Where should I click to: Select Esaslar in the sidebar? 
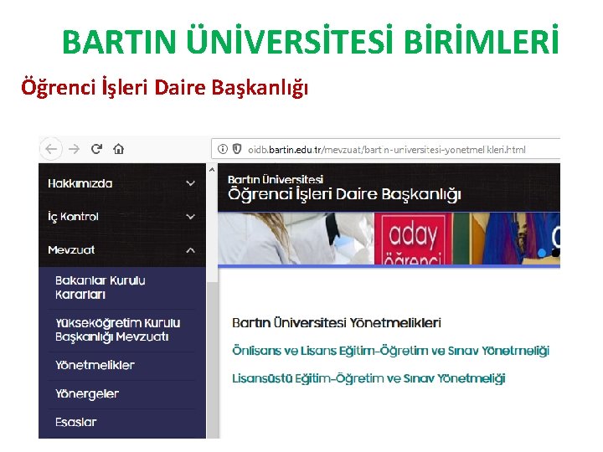click(75, 423)
